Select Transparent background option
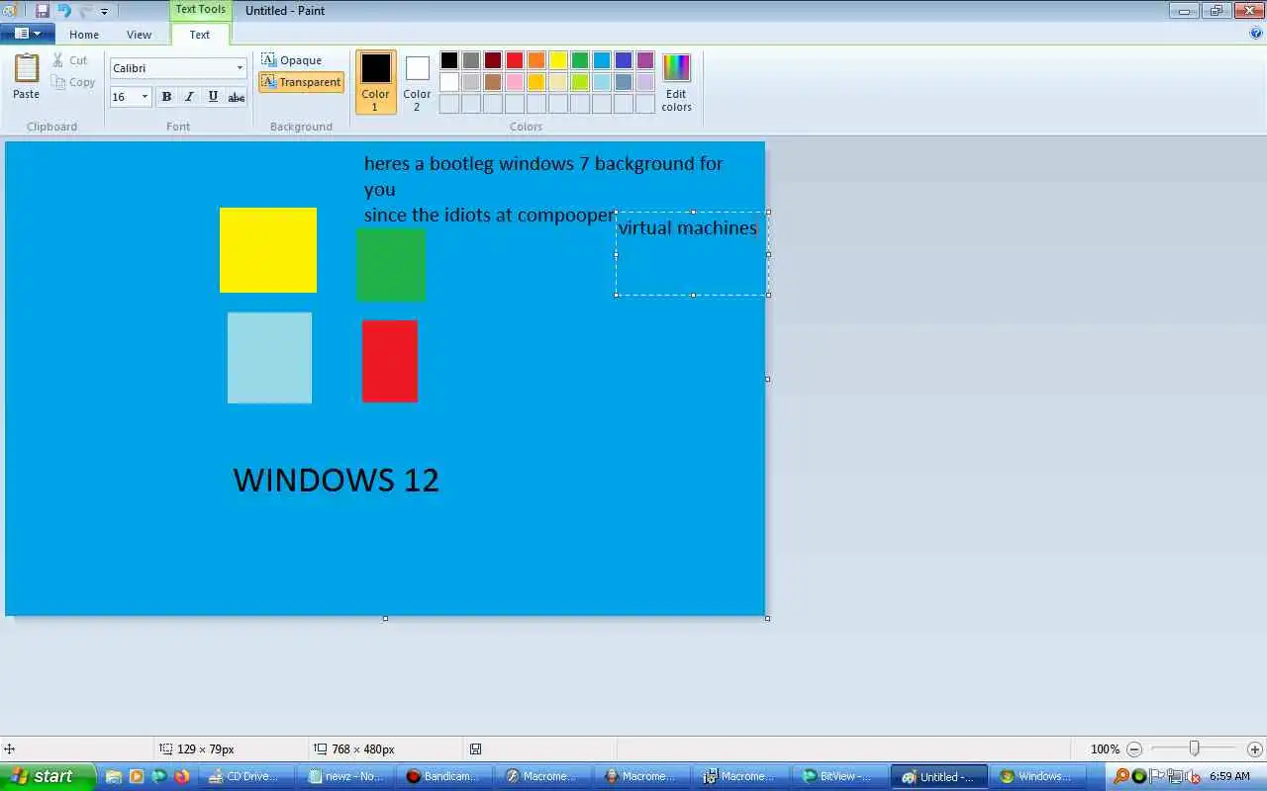Image resolution: width=1267 pixels, height=791 pixels. (302, 82)
